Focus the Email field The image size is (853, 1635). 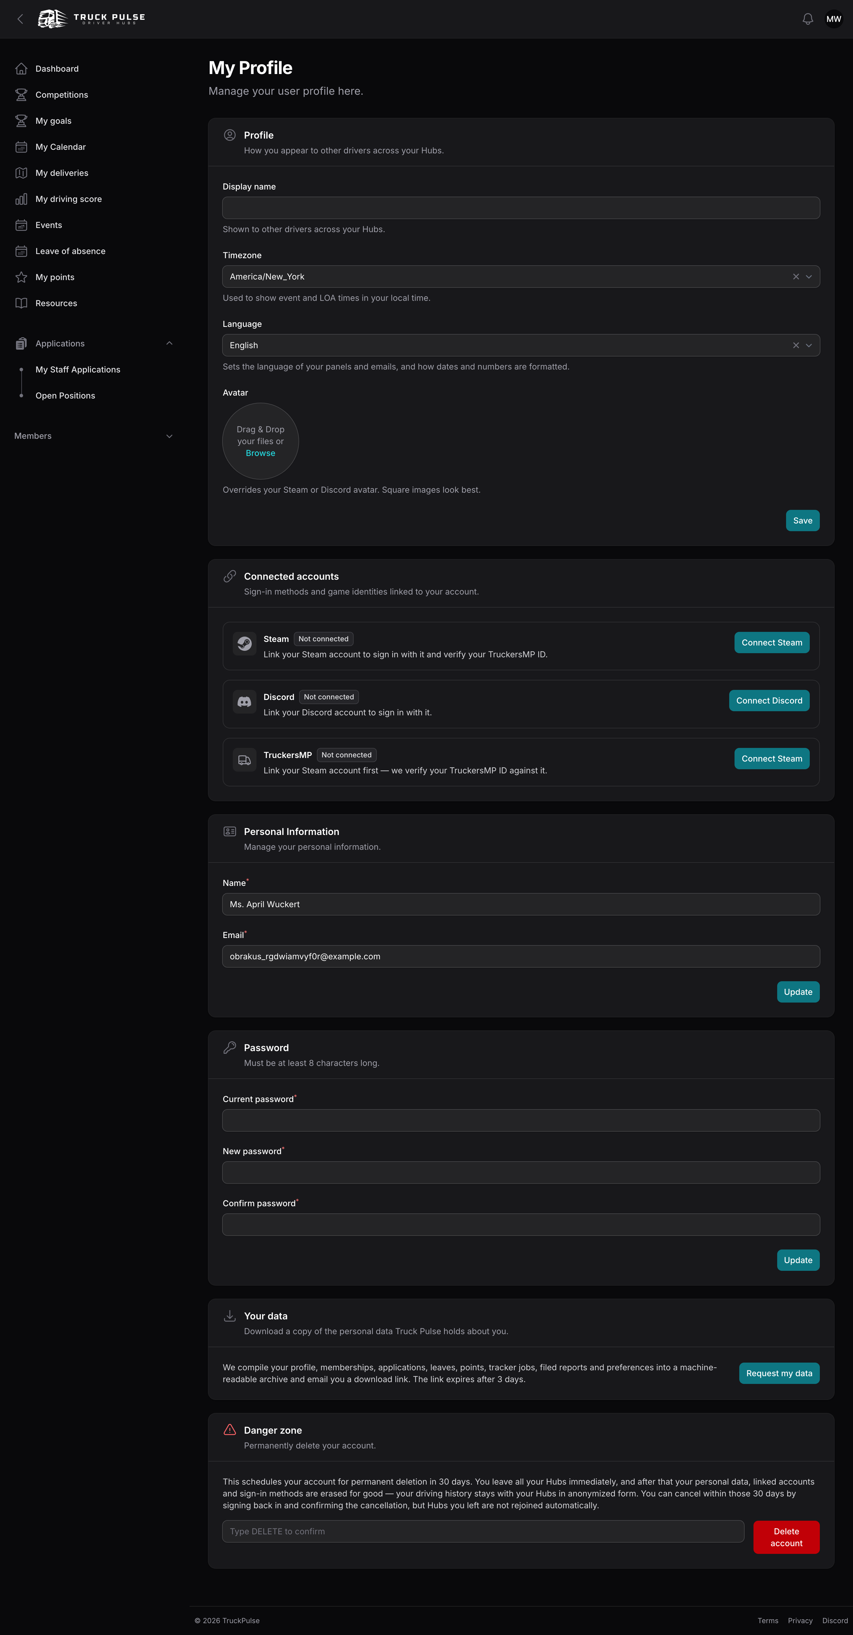[521, 956]
